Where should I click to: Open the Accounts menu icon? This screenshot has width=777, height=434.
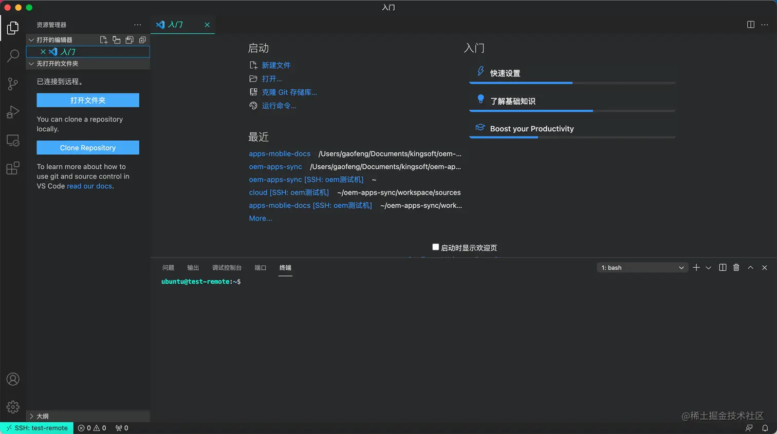(13, 379)
